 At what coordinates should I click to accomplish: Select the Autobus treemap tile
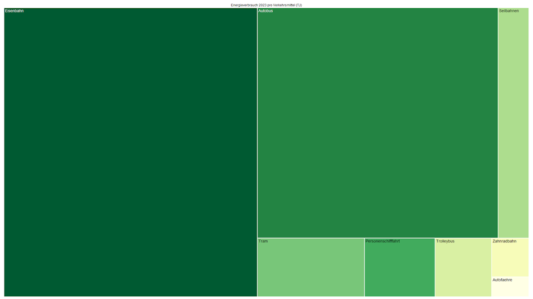377,123
